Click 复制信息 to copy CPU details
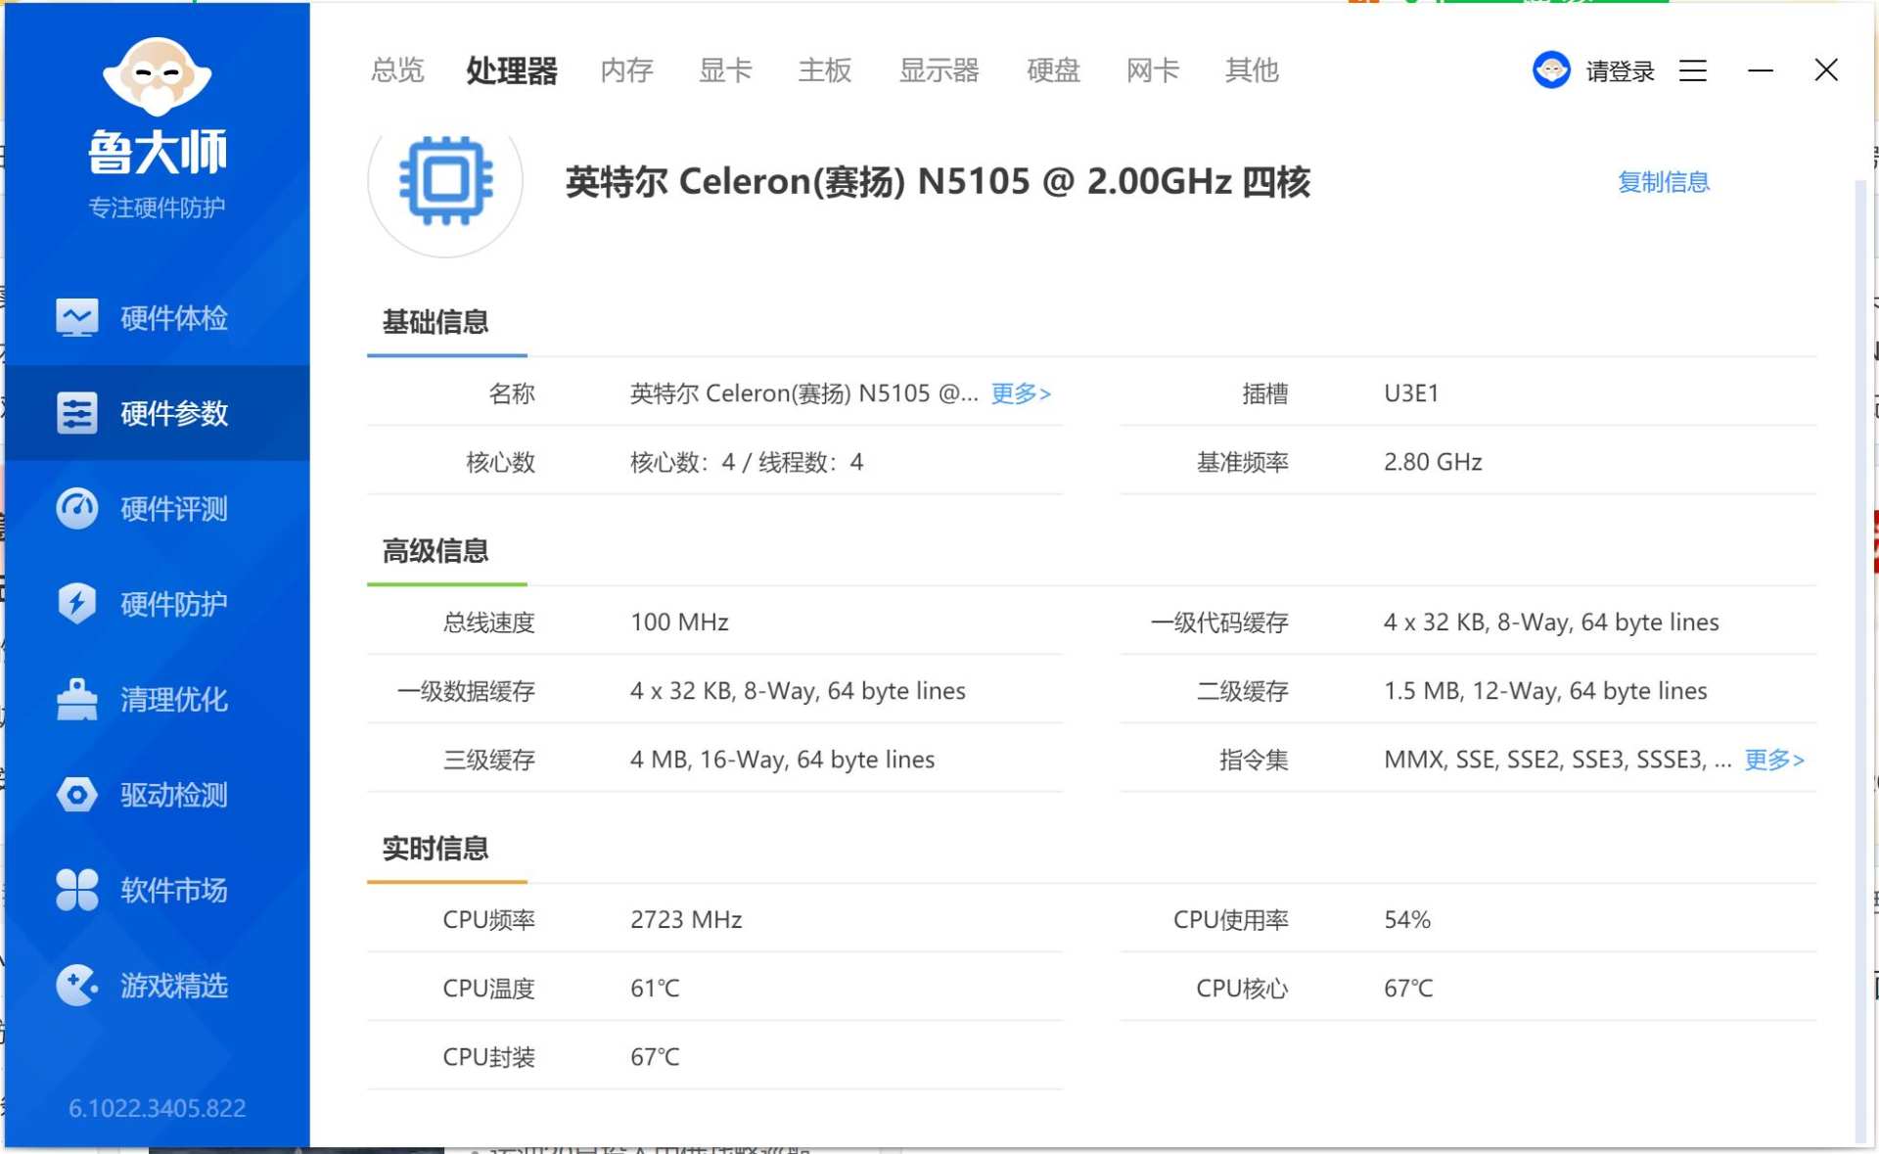 pyautogui.click(x=1663, y=181)
